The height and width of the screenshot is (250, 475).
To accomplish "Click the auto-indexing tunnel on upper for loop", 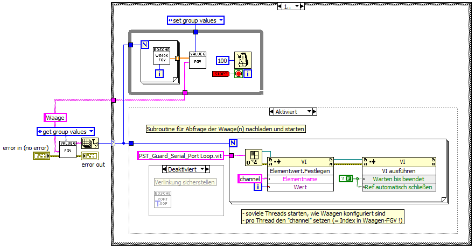I will [178, 59].
